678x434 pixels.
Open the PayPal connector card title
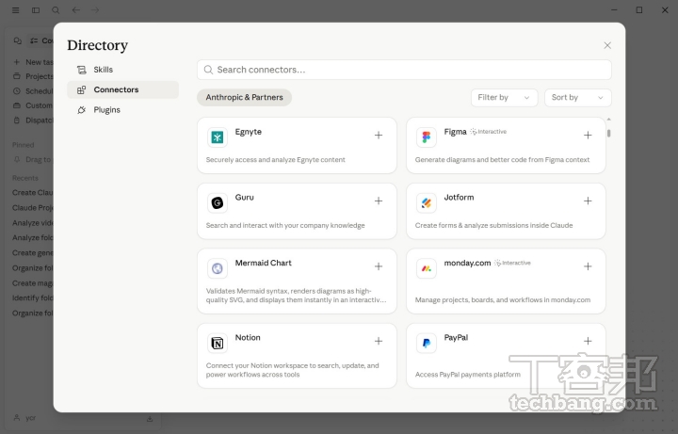pos(456,338)
